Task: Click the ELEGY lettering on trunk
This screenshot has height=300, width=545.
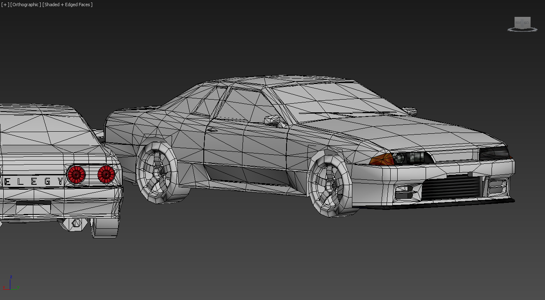Action: (x=33, y=181)
